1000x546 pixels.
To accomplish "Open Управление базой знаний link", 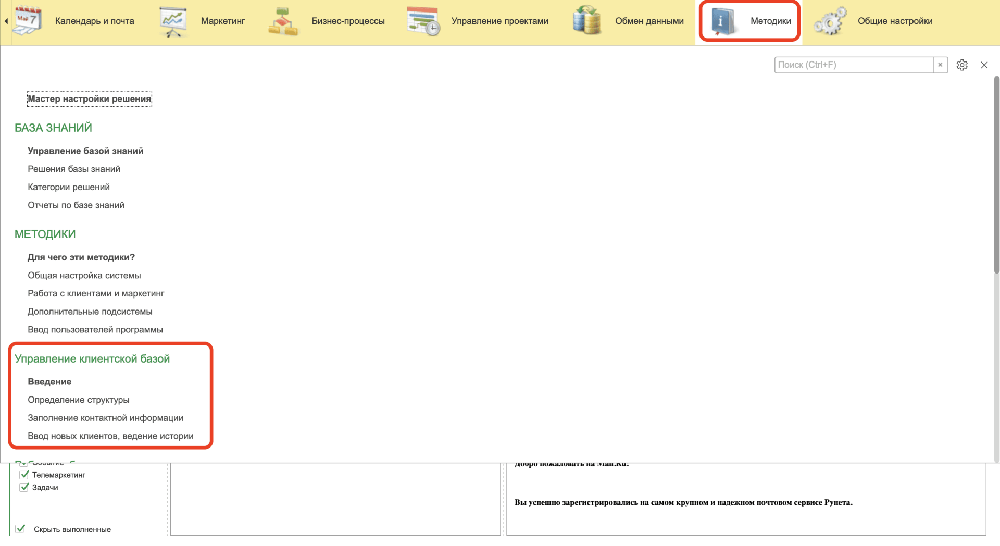I will pyautogui.click(x=85, y=151).
